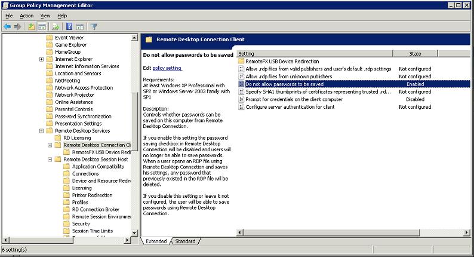Toggle the Show/Hide console tree icon

pos(42,27)
